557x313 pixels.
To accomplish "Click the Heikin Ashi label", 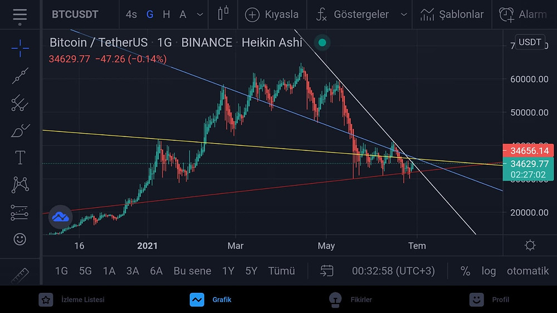I will coord(272,42).
